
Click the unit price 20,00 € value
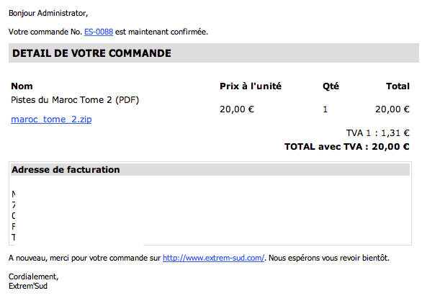click(237, 109)
